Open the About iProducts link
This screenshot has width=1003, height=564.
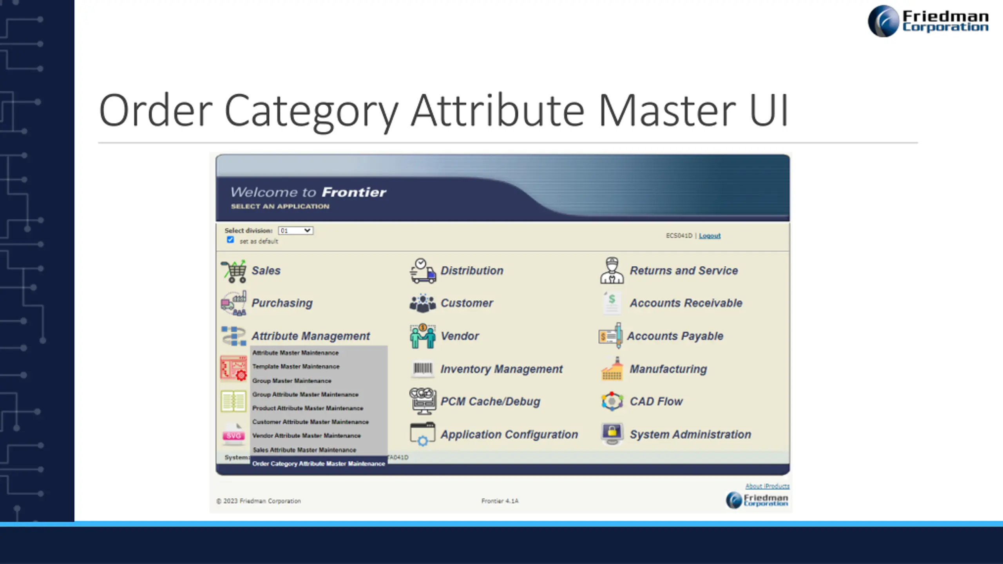767,486
